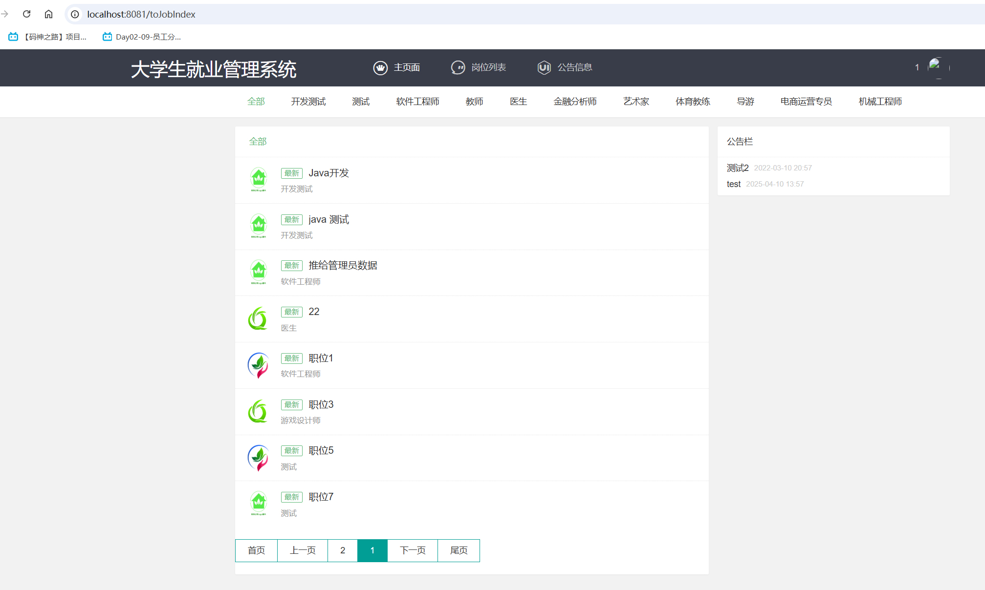Click the crown icon beside 主页面
This screenshot has width=985, height=590.
click(380, 68)
